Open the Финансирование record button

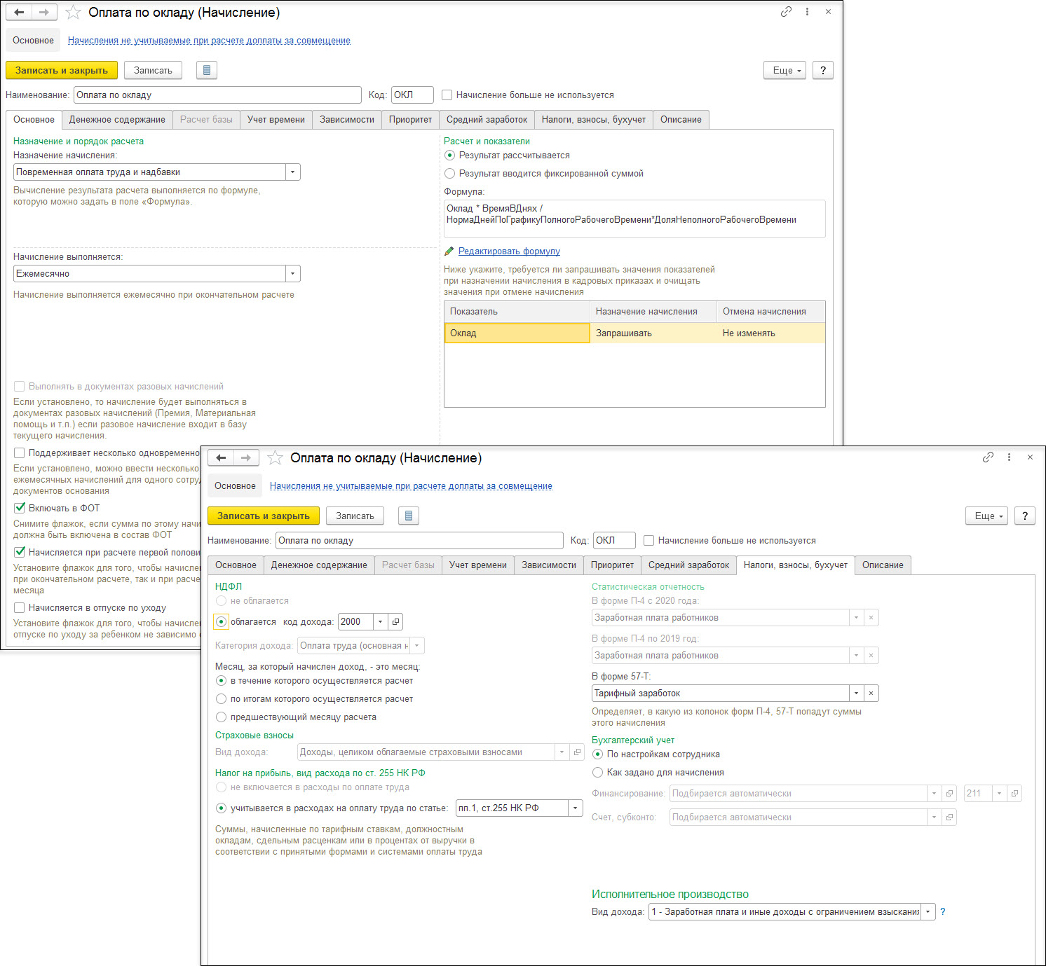949,794
